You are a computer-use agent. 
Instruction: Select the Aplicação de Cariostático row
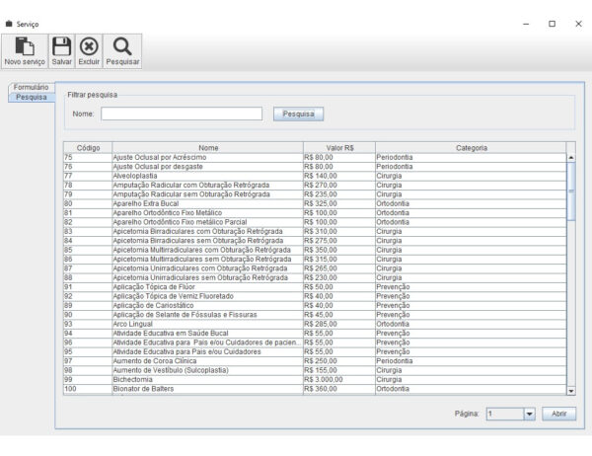[x=315, y=306]
